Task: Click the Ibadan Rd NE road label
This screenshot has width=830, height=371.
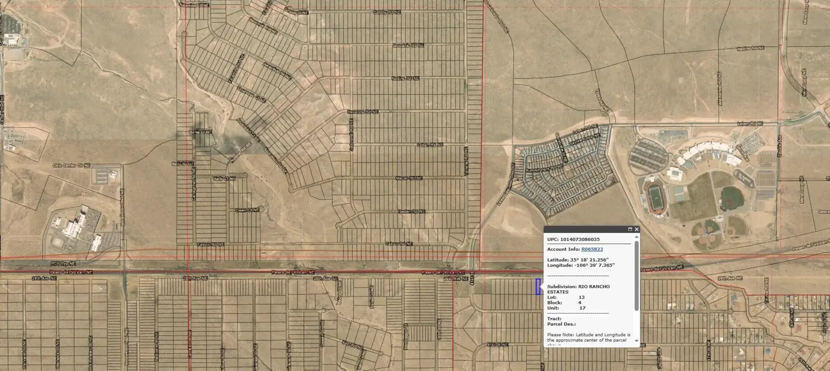Action: 412,211
